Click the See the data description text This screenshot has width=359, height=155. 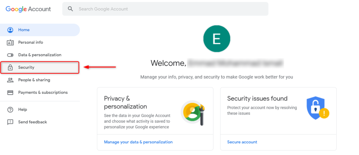pos(137,121)
